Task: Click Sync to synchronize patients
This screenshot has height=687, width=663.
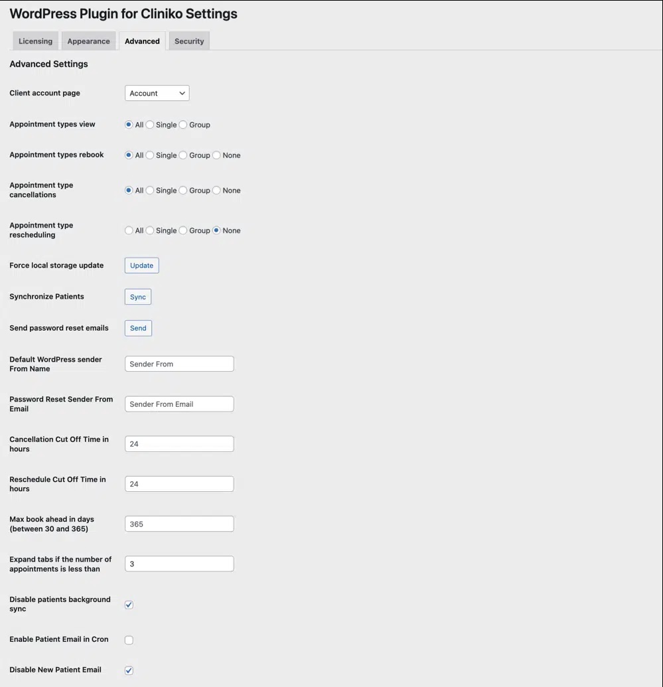Action: 138,297
